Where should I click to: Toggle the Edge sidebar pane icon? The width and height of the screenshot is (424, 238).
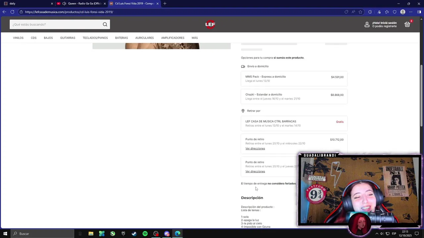tap(419, 12)
